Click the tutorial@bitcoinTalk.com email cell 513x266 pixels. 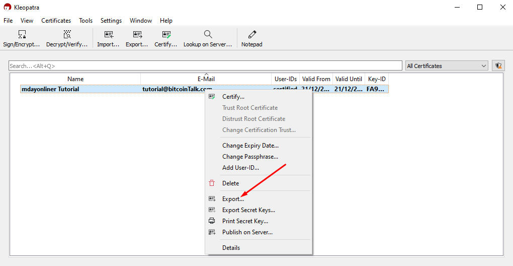[x=178, y=89]
